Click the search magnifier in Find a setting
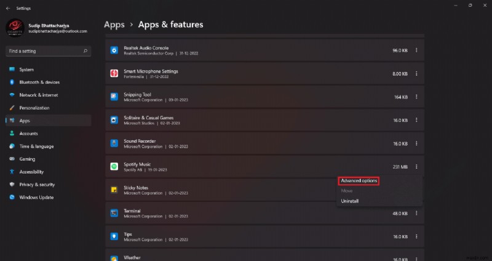Screen dimensions: 492x261 (85, 51)
